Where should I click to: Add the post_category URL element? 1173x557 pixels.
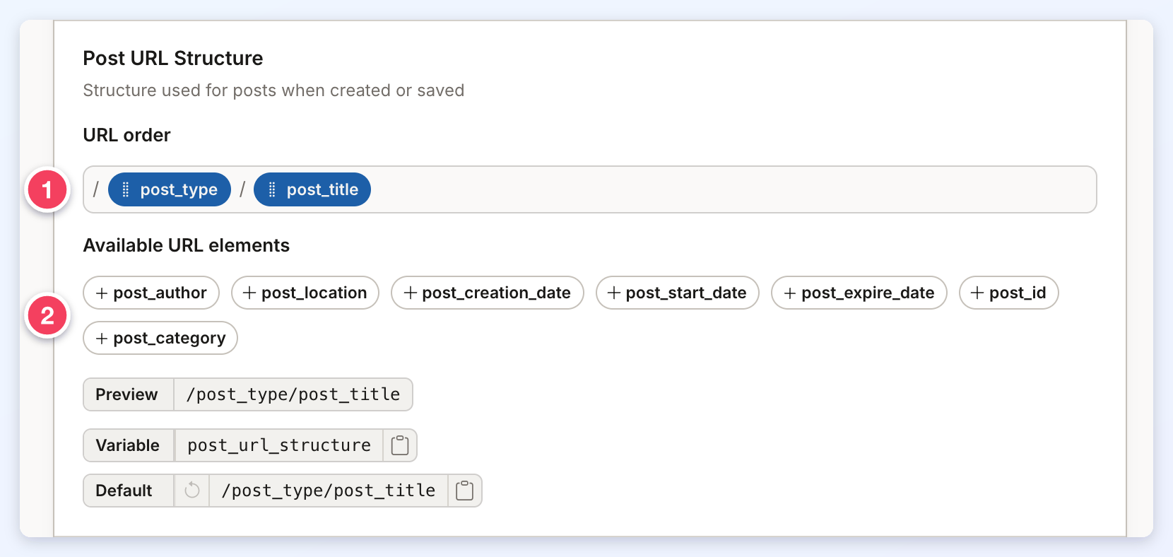click(160, 338)
